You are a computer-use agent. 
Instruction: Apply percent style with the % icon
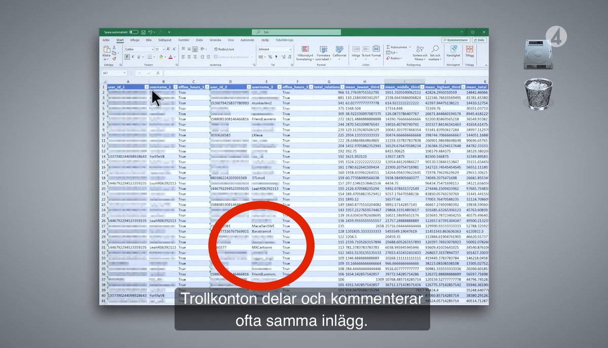point(270,57)
